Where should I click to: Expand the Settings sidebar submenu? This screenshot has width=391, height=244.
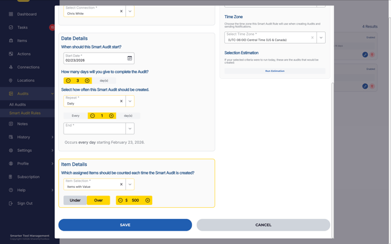point(53,150)
